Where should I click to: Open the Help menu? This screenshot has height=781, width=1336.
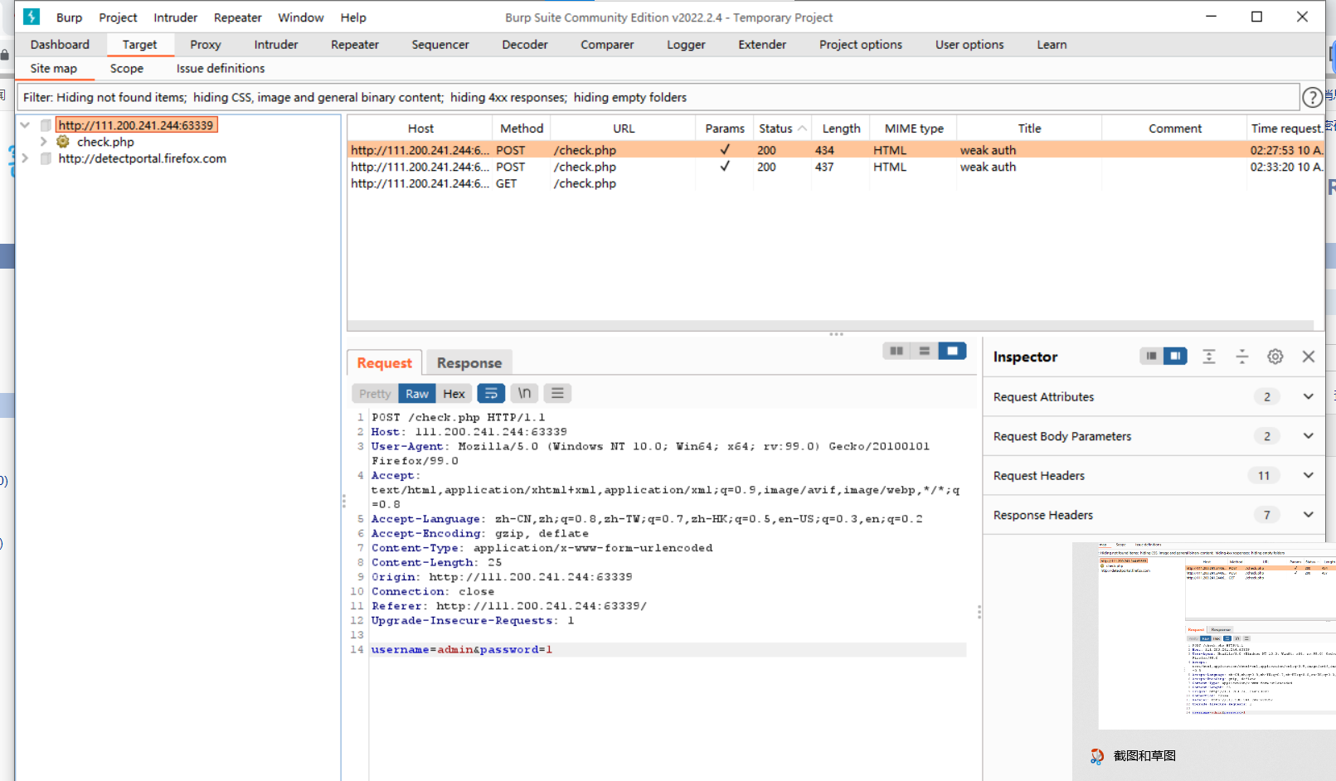tap(353, 17)
